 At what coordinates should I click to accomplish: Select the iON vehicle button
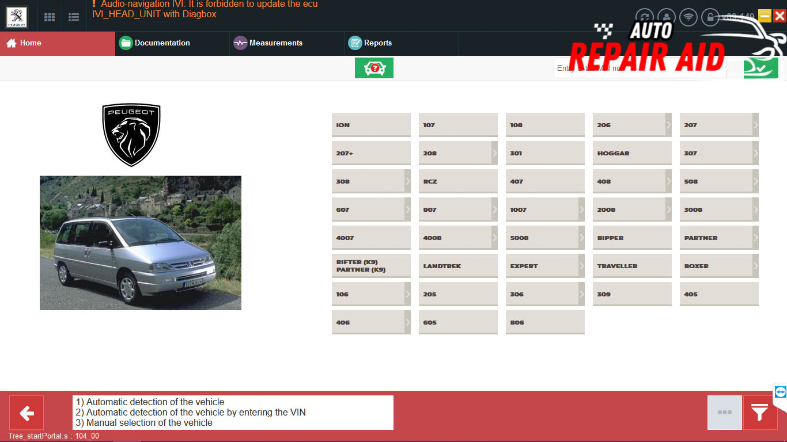coord(371,125)
